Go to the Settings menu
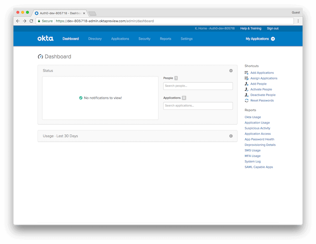Image resolution: width=316 pixels, height=244 pixels. [186, 39]
